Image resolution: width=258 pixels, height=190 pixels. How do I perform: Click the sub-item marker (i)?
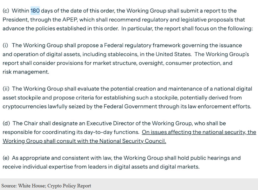[6, 45]
